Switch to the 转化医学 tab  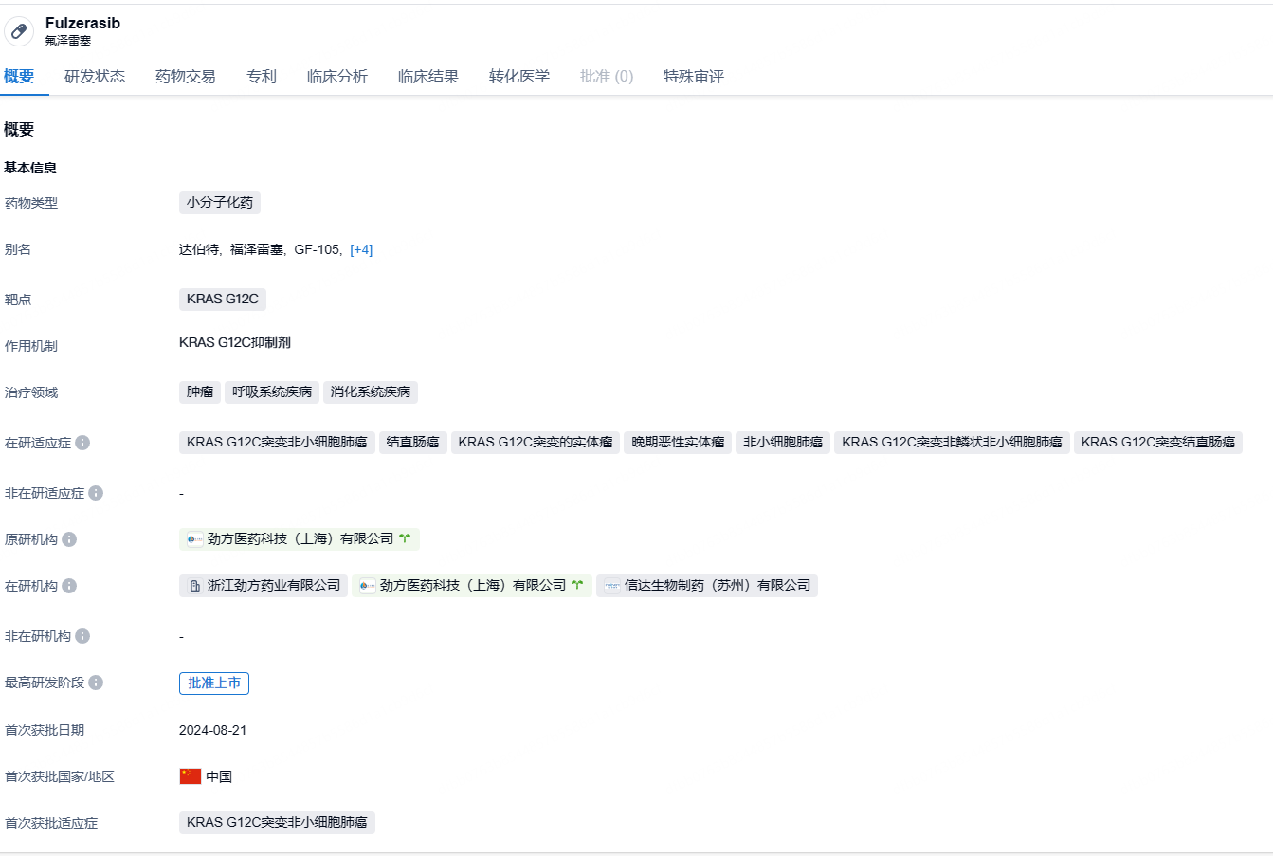[x=519, y=77]
